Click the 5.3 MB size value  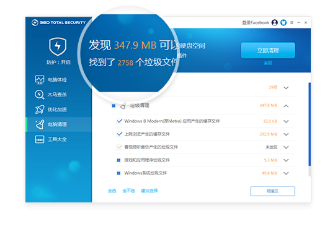coord(270,160)
